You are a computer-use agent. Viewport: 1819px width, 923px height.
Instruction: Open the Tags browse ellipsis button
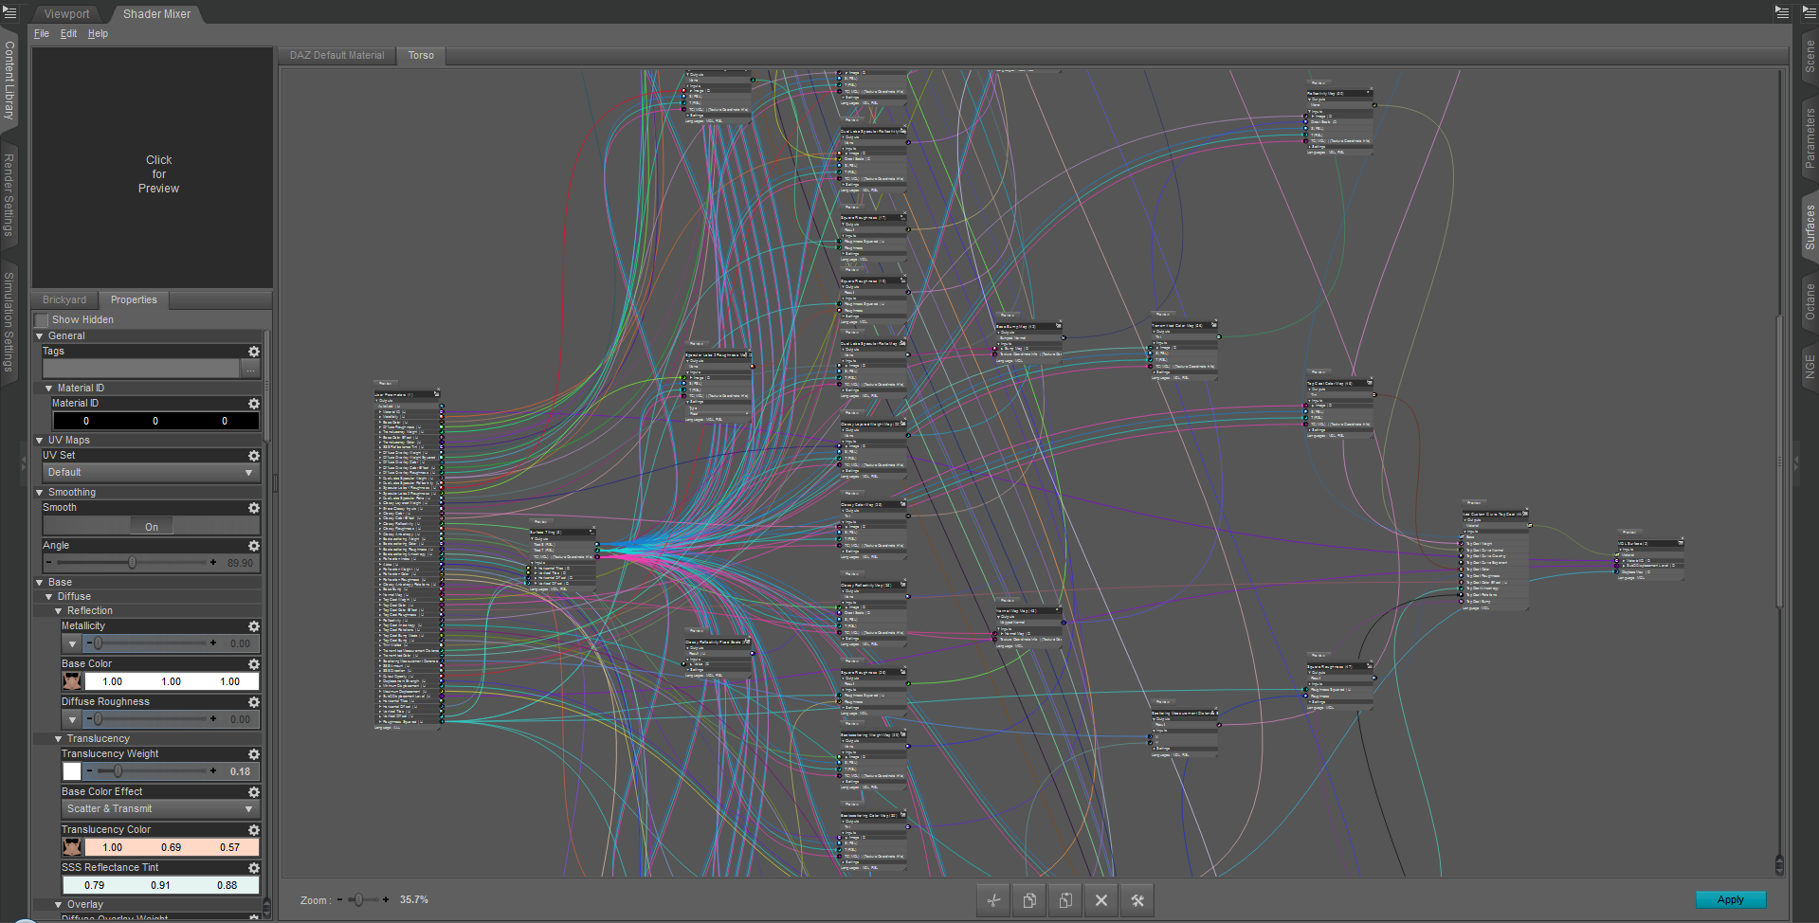(x=250, y=369)
